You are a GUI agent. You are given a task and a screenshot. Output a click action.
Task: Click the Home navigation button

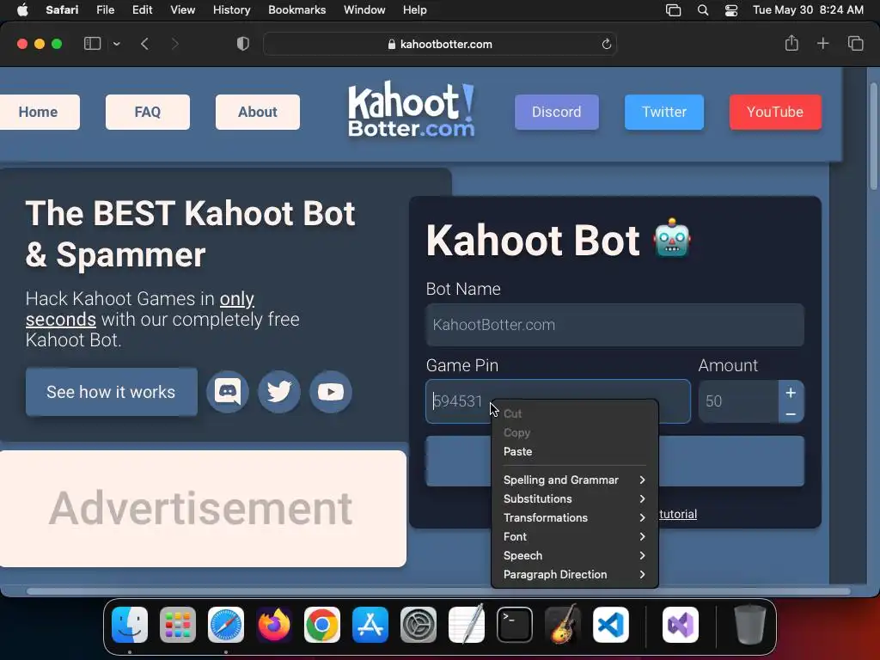38,113
